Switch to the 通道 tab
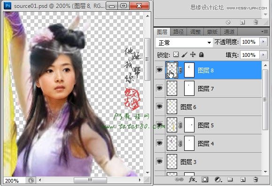 click(229, 32)
